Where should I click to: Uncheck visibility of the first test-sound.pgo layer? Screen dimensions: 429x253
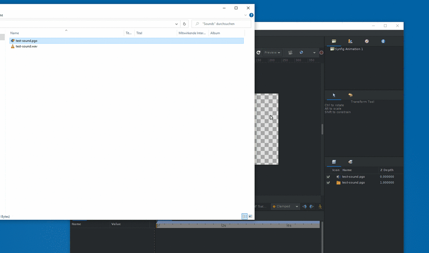pos(328,177)
